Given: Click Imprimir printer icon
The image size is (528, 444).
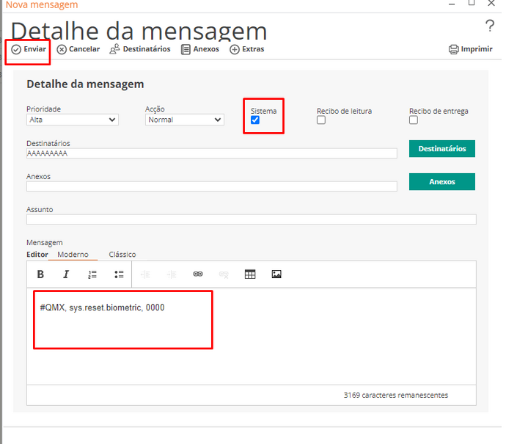Looking at the screenshot, I should point(470,50).
